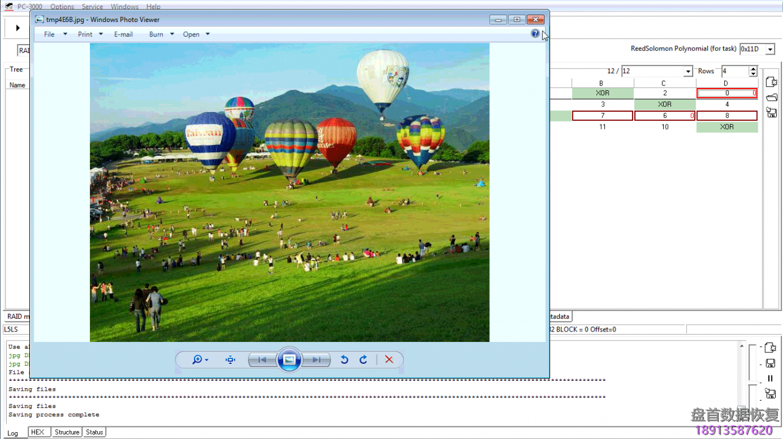The height and width of the screenshot is (439, 783).
Task: Delete the photo with the red X
Action: pos(389,360)
